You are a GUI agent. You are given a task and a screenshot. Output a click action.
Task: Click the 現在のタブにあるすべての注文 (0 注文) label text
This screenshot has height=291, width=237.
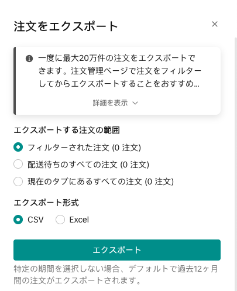point(101,182)
